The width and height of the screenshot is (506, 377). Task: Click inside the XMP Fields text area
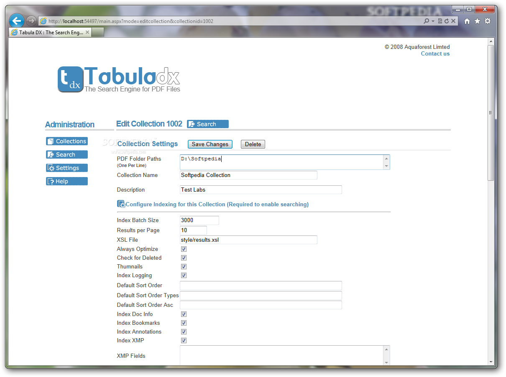[x=281, y=356]
